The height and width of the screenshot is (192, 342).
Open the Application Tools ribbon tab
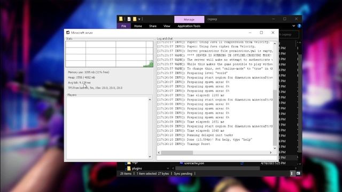[x=189, y=26]
